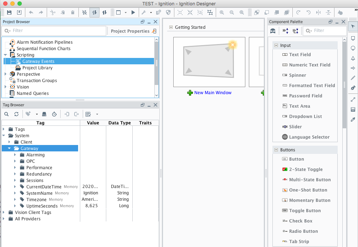Screen dimensions: 358x247
Task: Expand the Perspective node
Action: pyautogui.click(x=5, y=74)
